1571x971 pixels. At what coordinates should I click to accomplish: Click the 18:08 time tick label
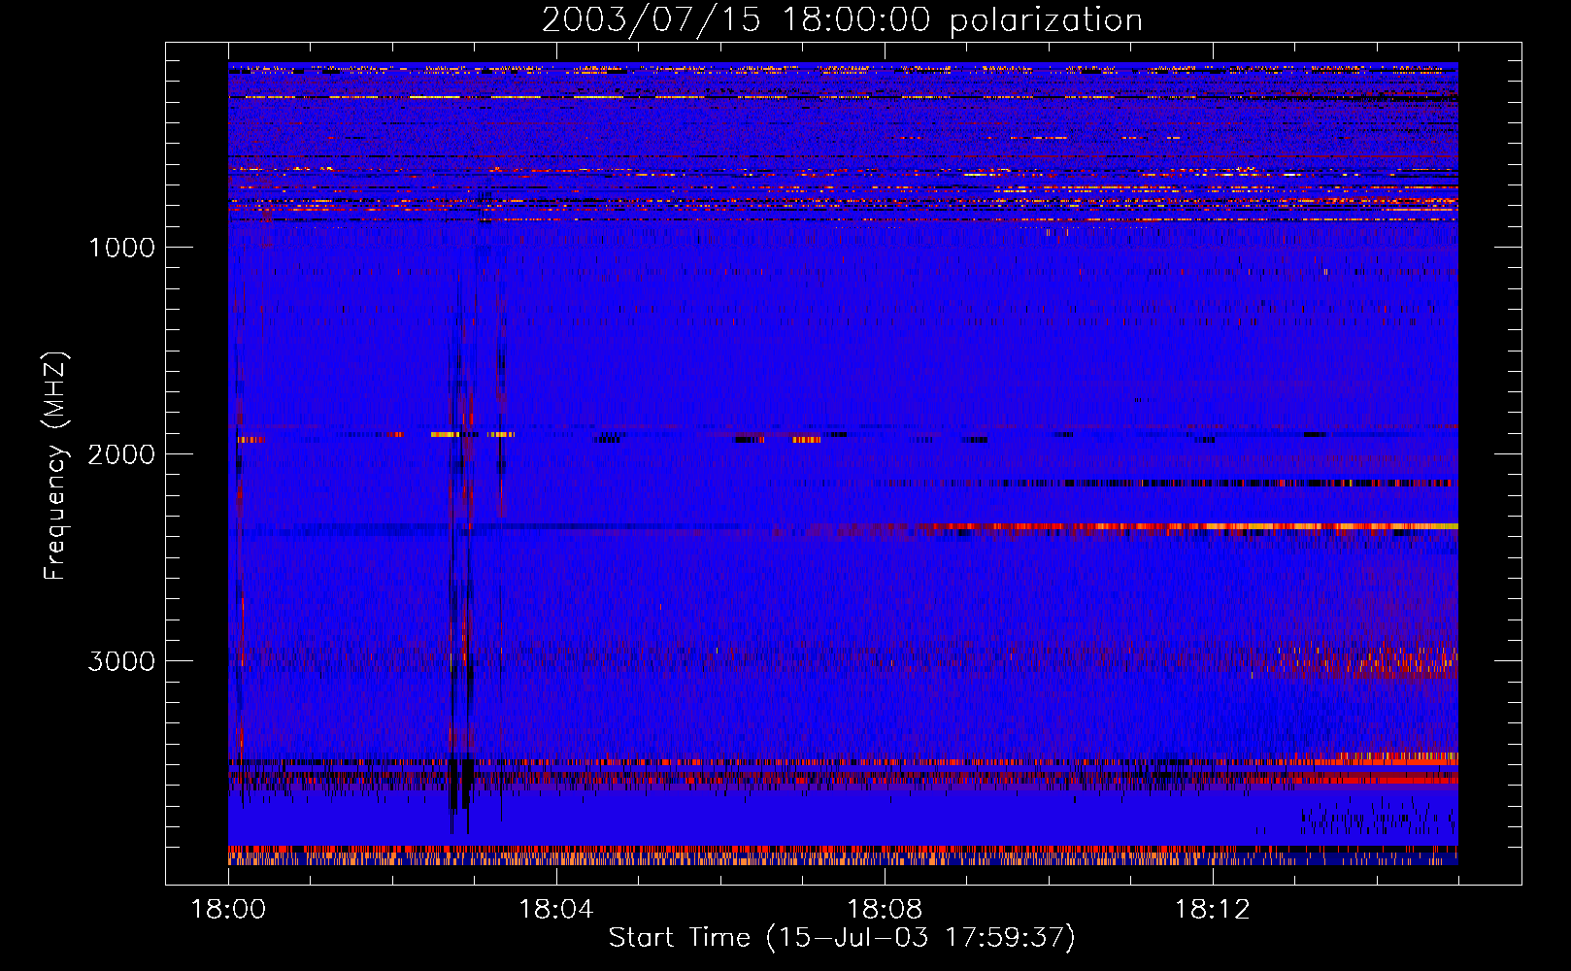[x=885, y=910]
